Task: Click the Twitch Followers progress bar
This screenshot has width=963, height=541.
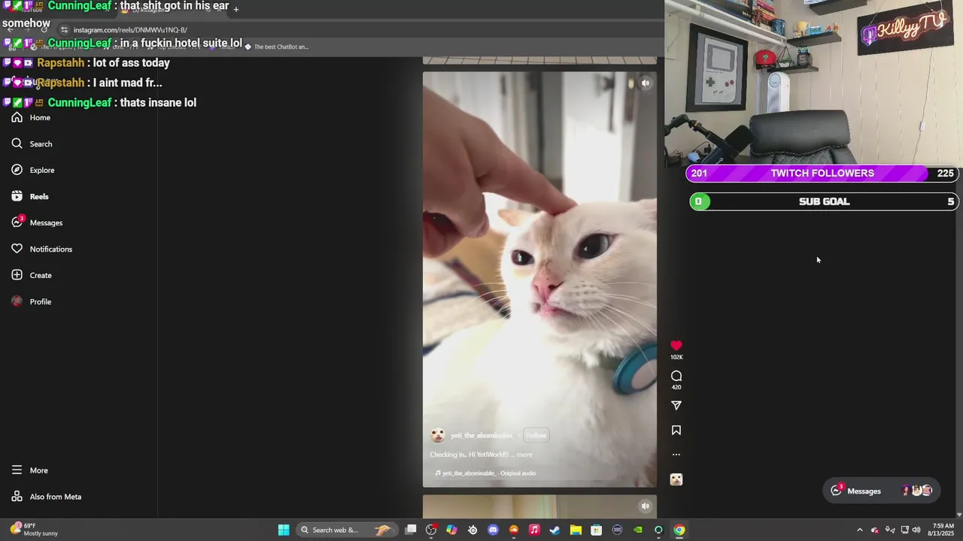Action: 823,174
